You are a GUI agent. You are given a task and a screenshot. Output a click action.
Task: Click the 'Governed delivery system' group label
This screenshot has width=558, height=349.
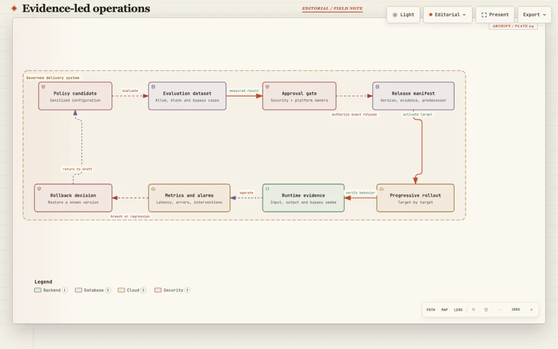[53, 77]
